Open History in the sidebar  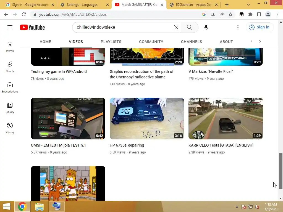coord(10,128)
